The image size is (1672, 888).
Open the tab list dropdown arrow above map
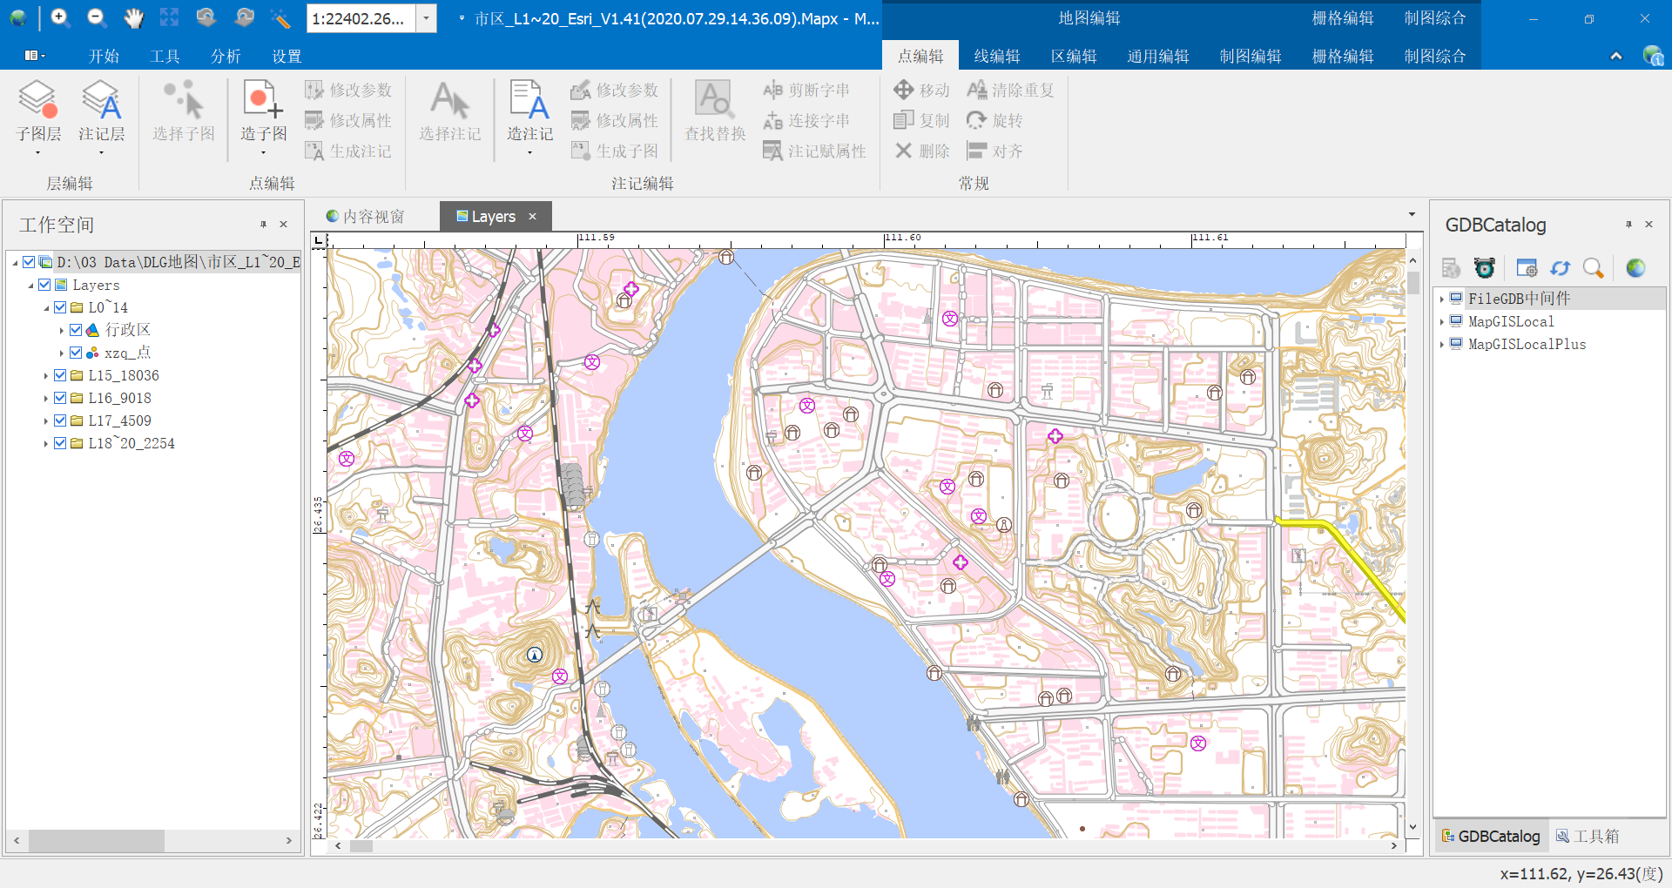pos(1412,214)
